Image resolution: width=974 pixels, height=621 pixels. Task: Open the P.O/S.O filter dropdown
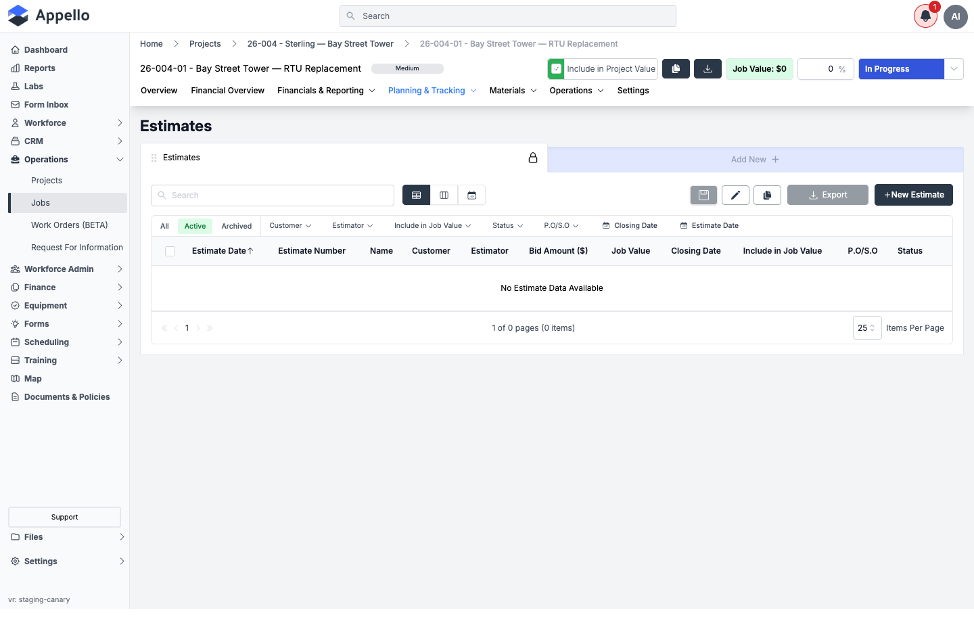[561, 226]
